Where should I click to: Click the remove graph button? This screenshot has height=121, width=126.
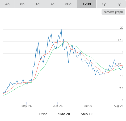113,12
